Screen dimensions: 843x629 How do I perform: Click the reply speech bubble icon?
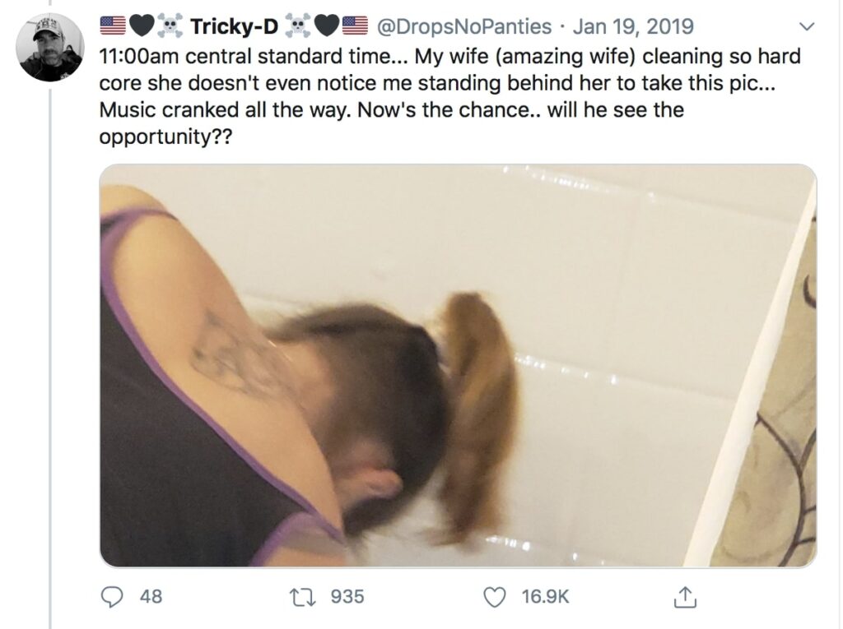coord(112,597)
